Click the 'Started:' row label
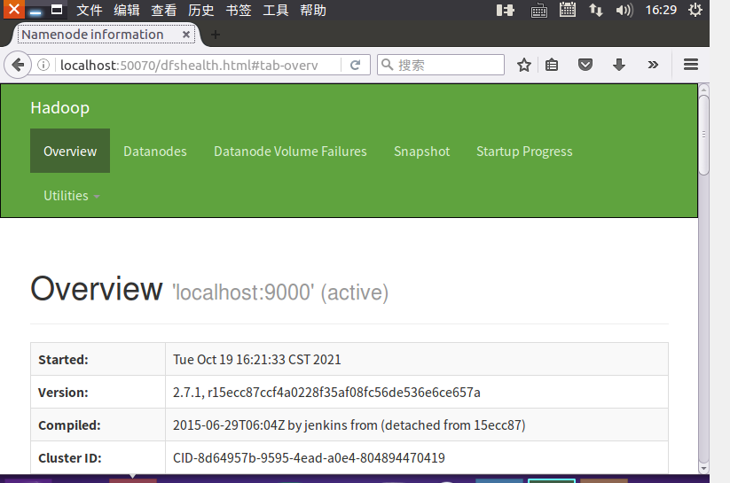This screenshot has height=483, width=730. [x=63, y=360]
